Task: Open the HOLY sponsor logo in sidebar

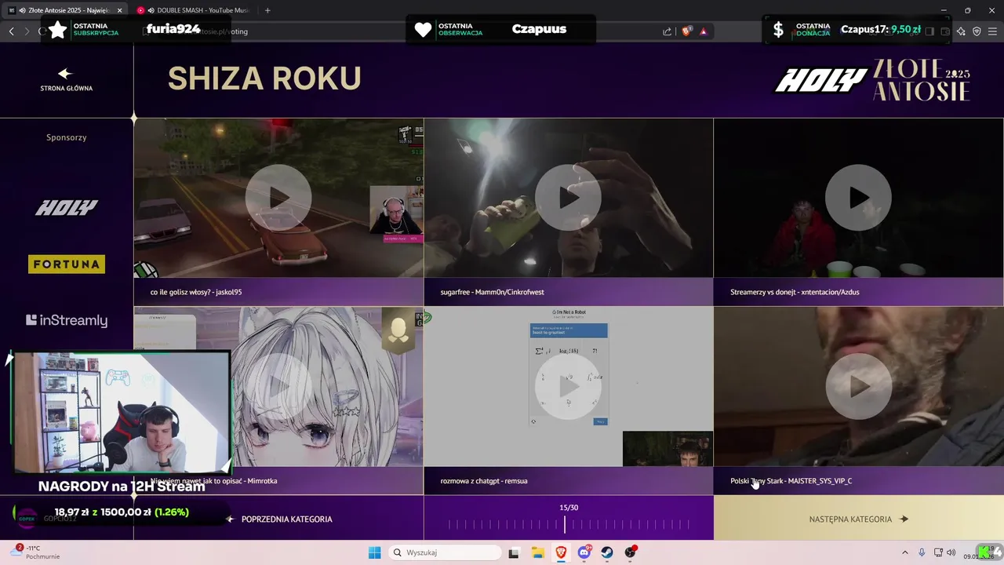Action: point(67,208)
